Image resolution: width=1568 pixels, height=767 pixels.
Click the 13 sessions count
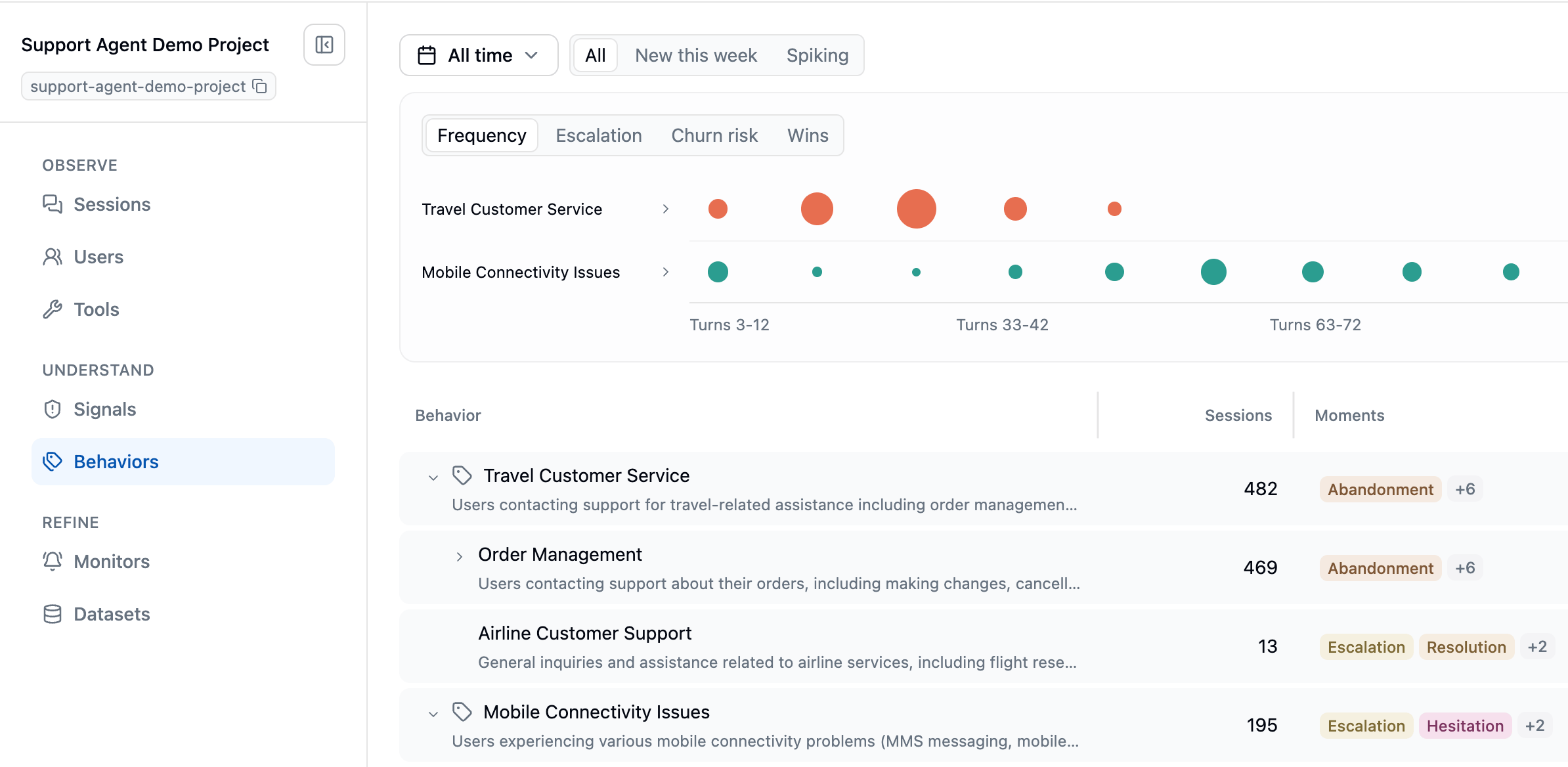click(x=1268, y=646)
